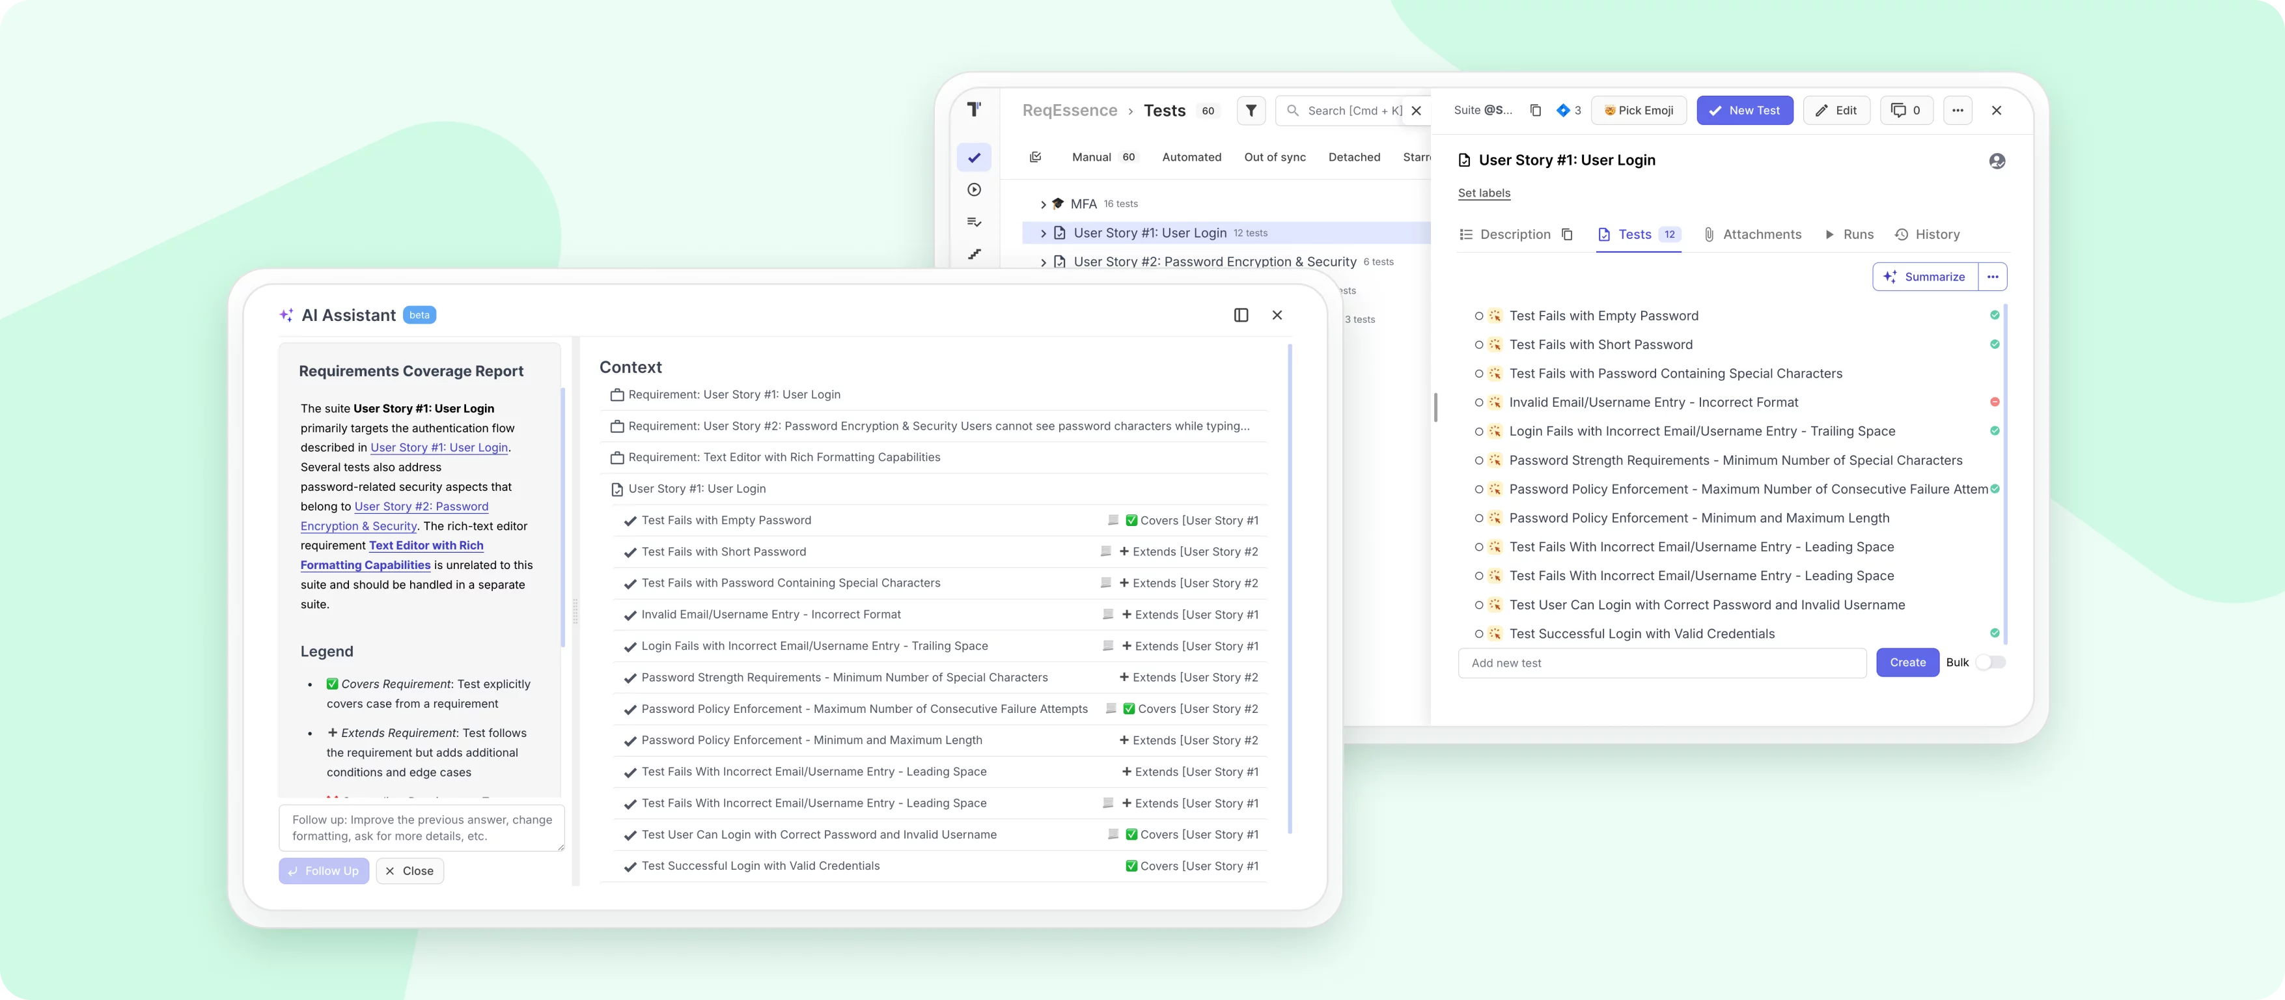2285x1000 pixels.
Task: Click the Pick Emoji button
Action: tap(1639, 110)
